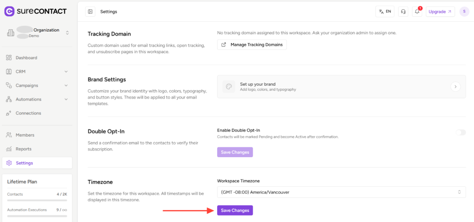This screenshot has height=222, width=474.
Task: Click Manage Tracking Domains button
Action: (x=252, y=44)
